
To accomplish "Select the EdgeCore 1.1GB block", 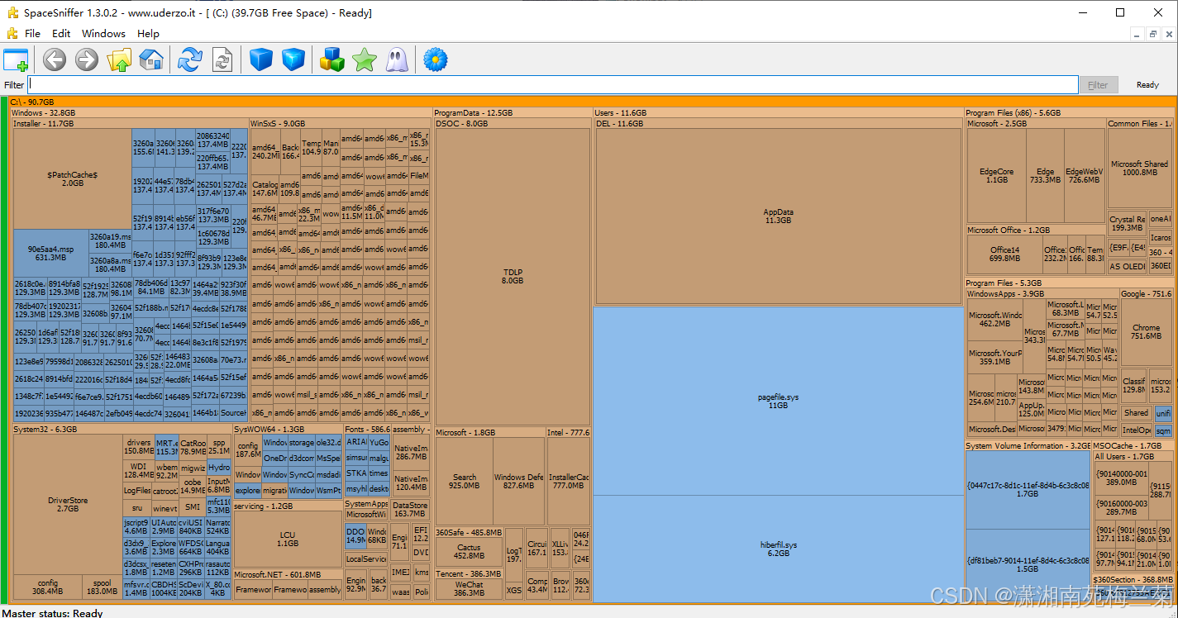I will 996,175.
